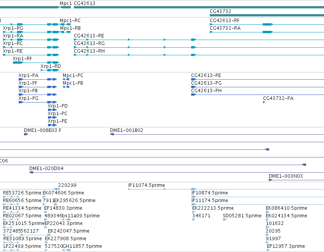Screen dimensions: 324x252
Task: Select protein CG43732-PA
Action: pyautogui.click(x=278, y=98)
